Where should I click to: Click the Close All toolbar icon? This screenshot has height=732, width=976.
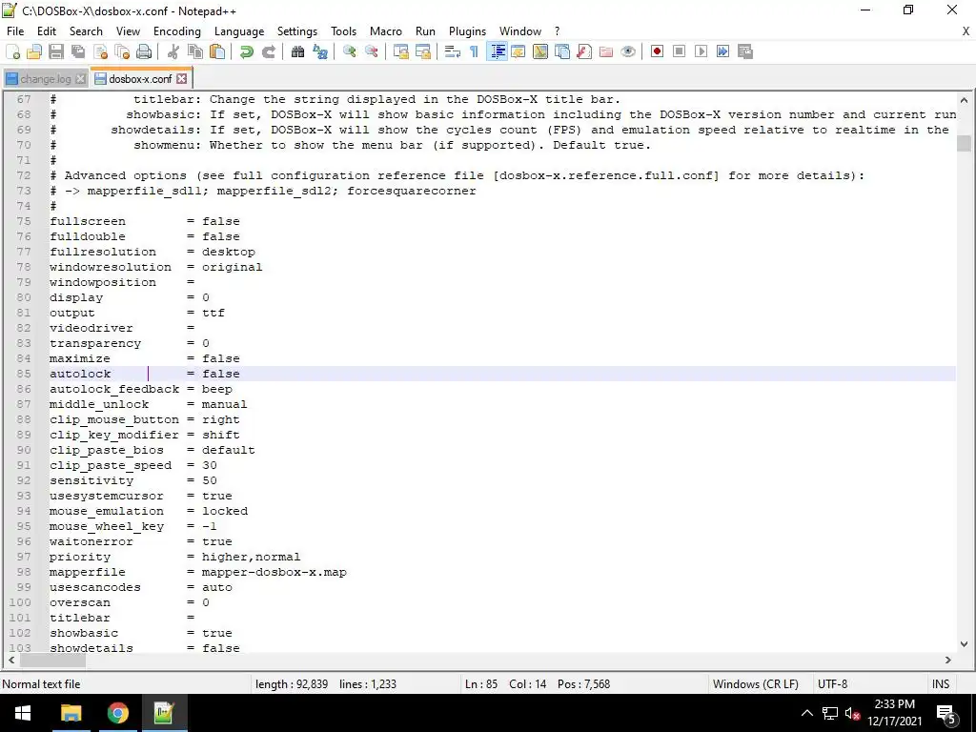[x=122, y=51]
